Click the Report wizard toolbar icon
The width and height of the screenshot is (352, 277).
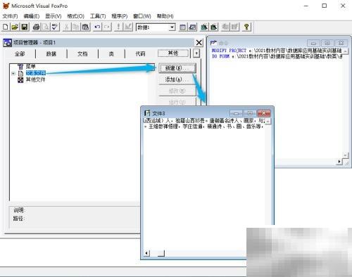[x=213, y=27]
